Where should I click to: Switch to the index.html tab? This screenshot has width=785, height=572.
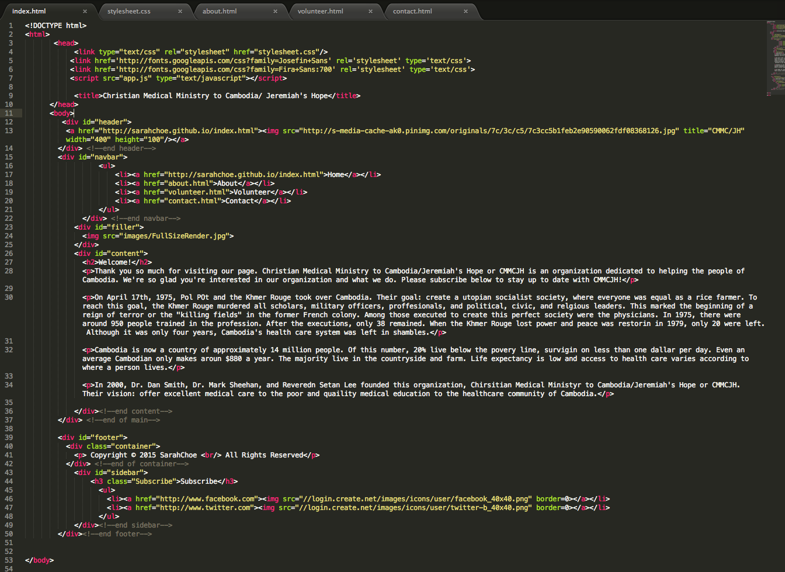click(x=29, y=11)
